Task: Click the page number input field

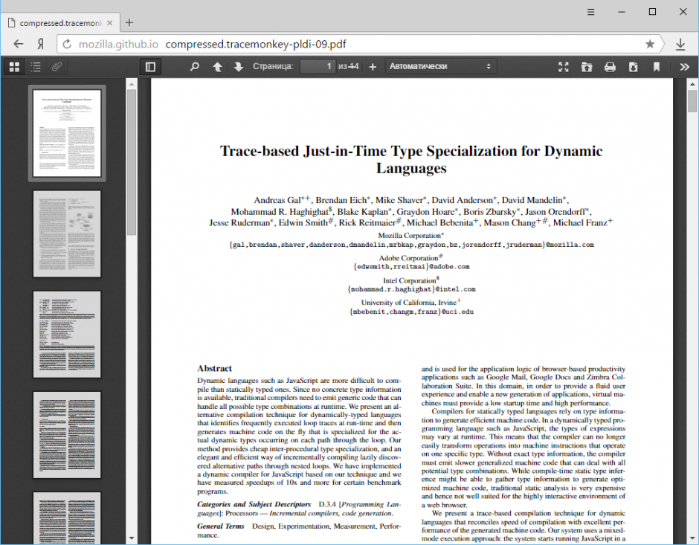Action: pyautogui.click(x=318, y=66)
